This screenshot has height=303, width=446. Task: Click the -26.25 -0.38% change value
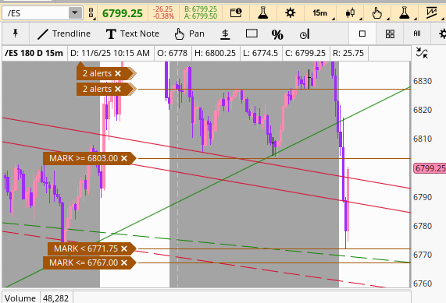163,12
